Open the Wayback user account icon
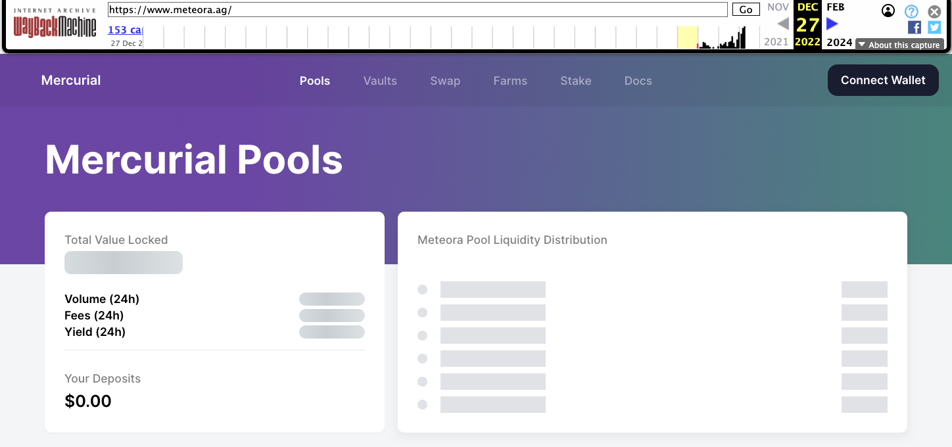 [x=888, y=11]
